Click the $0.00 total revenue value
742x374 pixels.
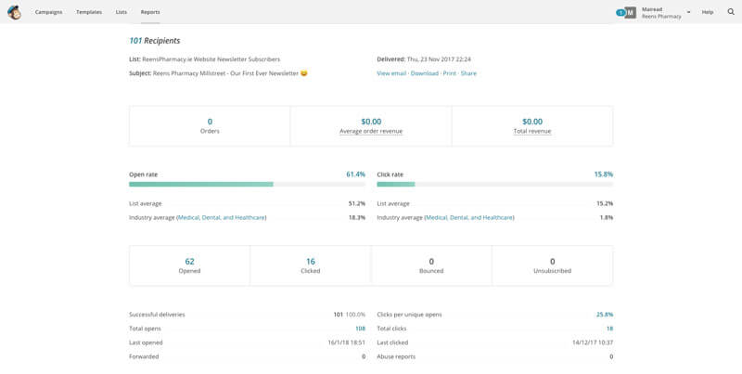532,122
